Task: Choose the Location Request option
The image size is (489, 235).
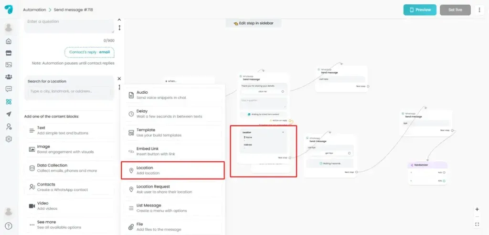Action: pyautogui.click(x=173, y=189)
